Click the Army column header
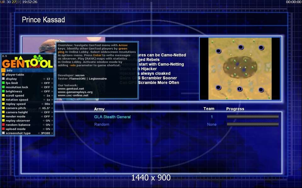The height and width of the screenshot is (188, 302). [x=99, y=109]
